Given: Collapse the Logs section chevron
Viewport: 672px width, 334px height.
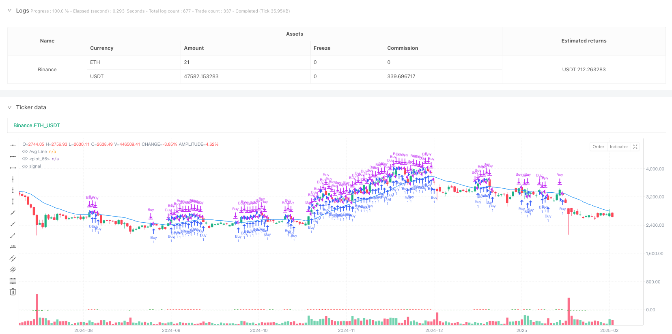Looking at the screenshot, I should pyautogui.click(x=9, y=11).
